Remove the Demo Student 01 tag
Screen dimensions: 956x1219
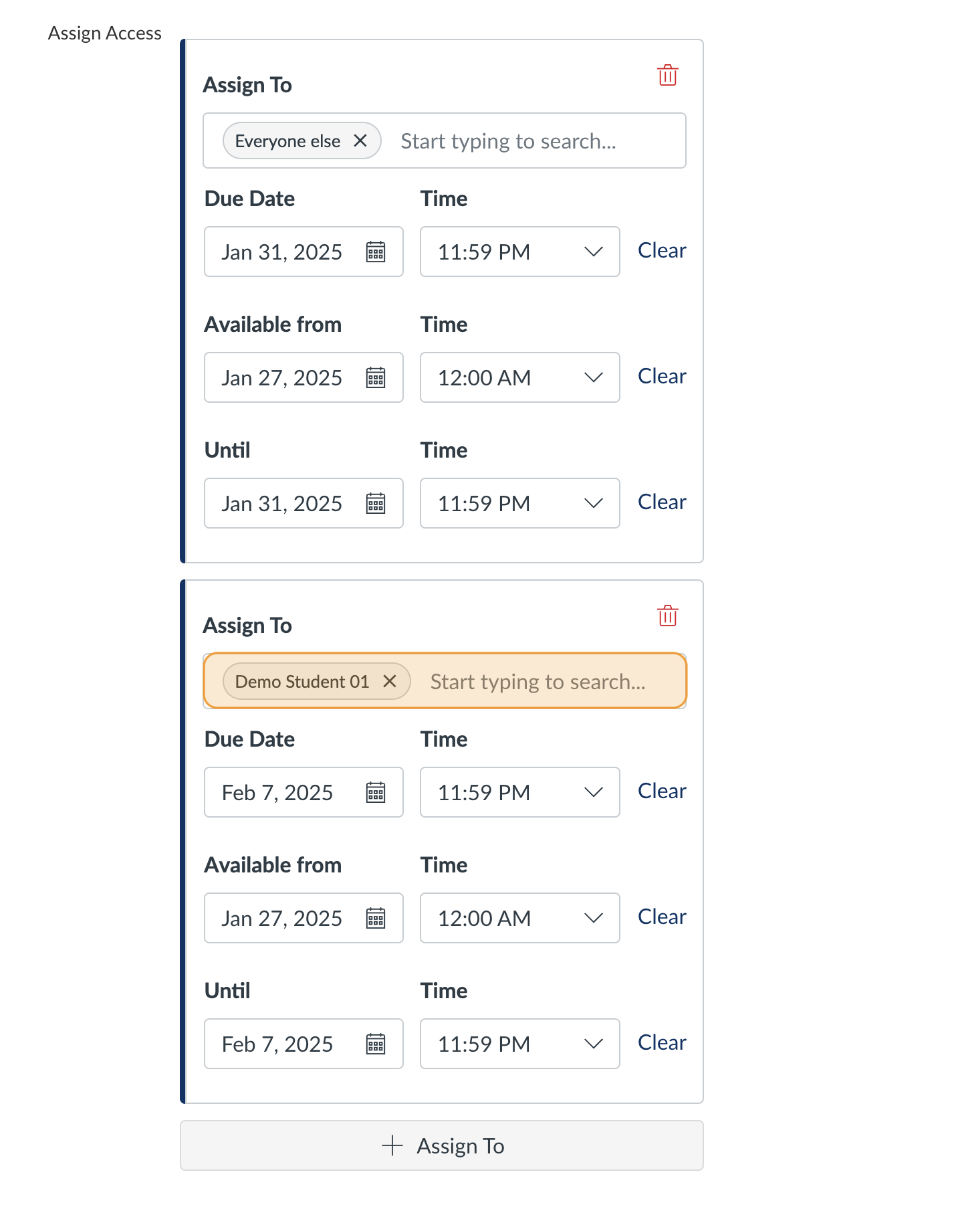point(391,681)
